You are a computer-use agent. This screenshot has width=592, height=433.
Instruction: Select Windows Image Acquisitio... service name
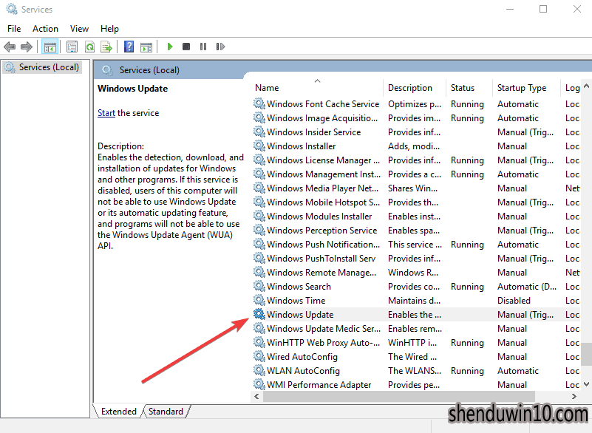[x=322, y=117]
